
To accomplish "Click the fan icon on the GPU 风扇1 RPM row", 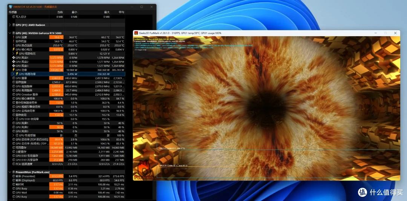I will tap(14, 58).
